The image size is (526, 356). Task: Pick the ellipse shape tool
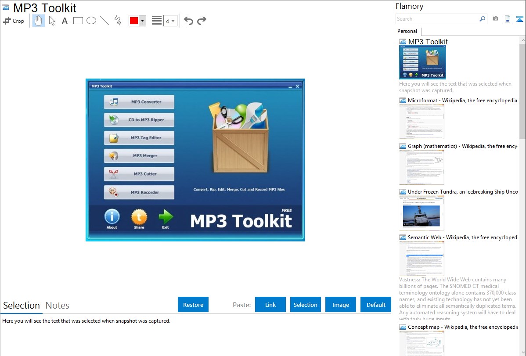91,21
